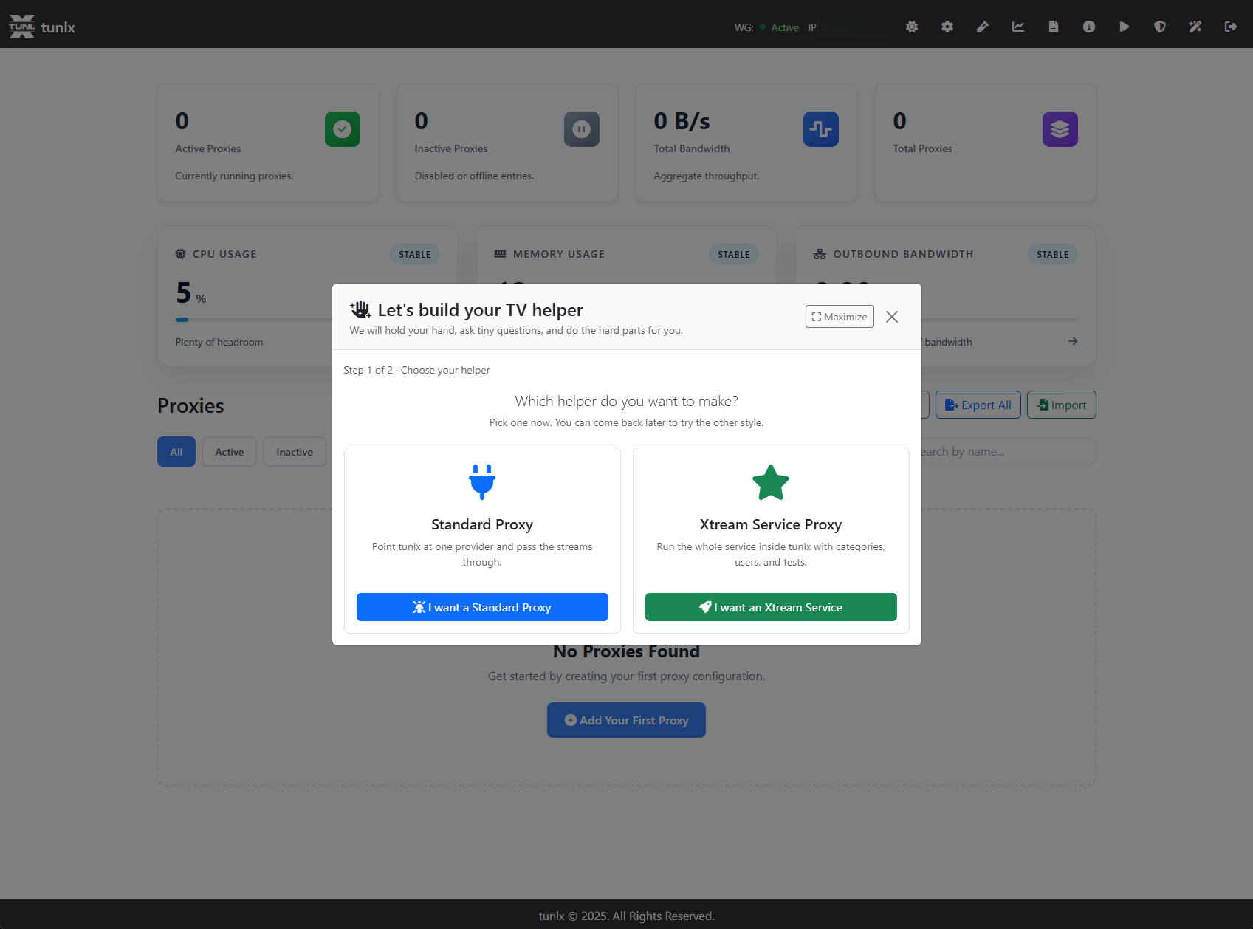1253x929 pixels.
Task: Open the info icon in top bar
Action: pyautogui.click(x=1089, y=26)
